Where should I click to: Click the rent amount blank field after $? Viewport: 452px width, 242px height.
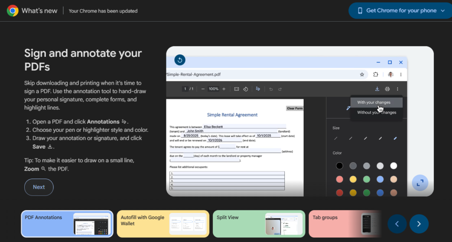[227, 147]
